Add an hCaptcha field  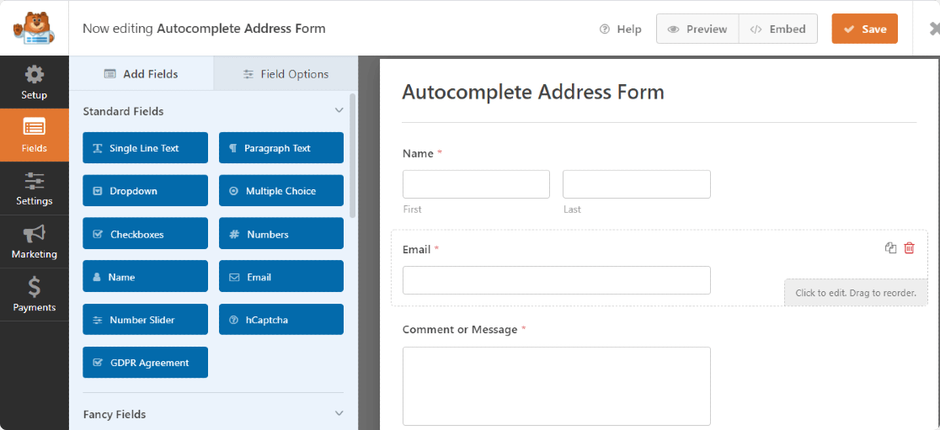point(281,320)
